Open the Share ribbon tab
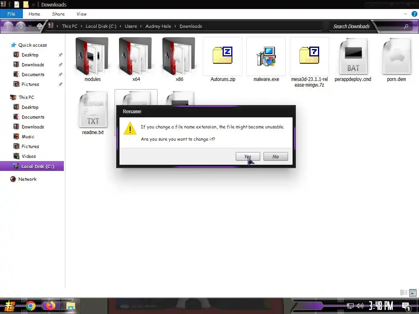The image size is (419, 314). pyautogui.click(x=58, y=14)
